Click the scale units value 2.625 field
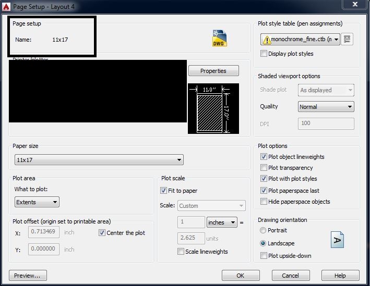The width and height of the screenshot is (370, 286). pyautogui.click(x=191, y=238)
